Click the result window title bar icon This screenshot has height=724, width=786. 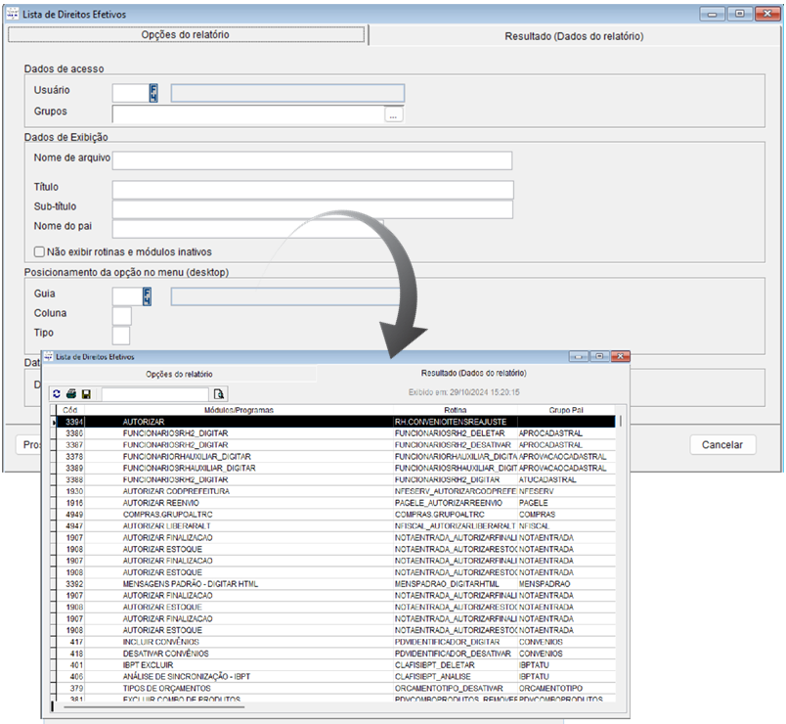tap(49, 357)
